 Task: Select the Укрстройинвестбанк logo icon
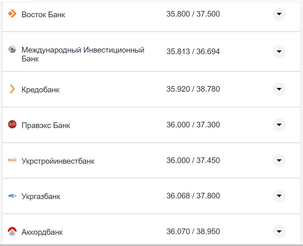12,160
